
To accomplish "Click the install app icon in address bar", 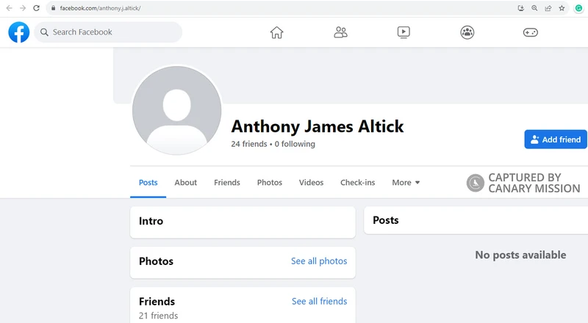I will [521, 8].
